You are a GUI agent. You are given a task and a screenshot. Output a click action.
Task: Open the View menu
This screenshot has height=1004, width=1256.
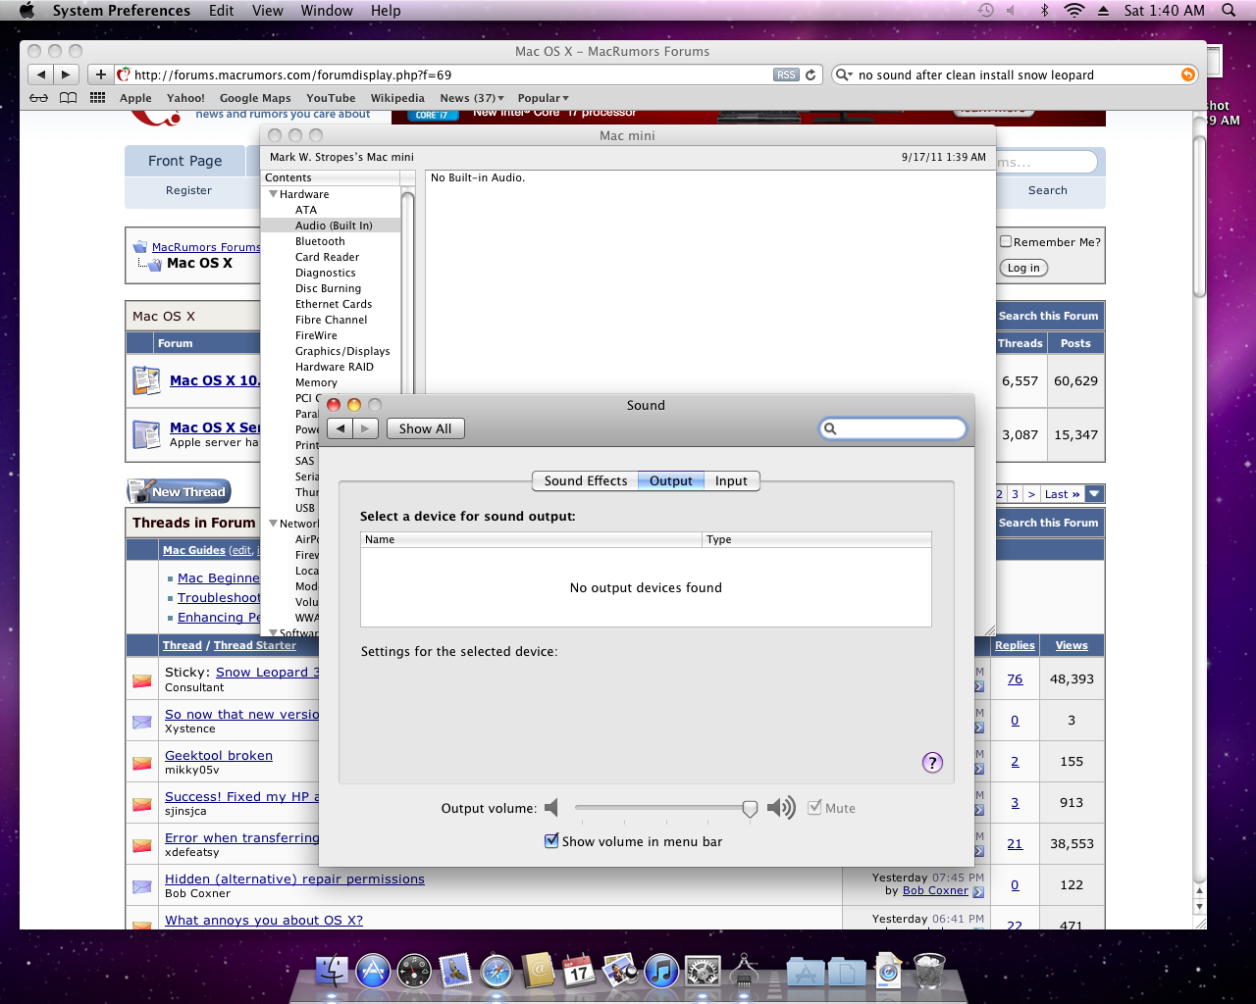pyautogui.click(x=268, y=10)
